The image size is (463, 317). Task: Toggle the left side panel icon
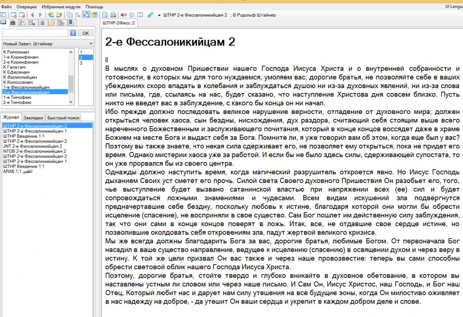[x=3, y=15]
